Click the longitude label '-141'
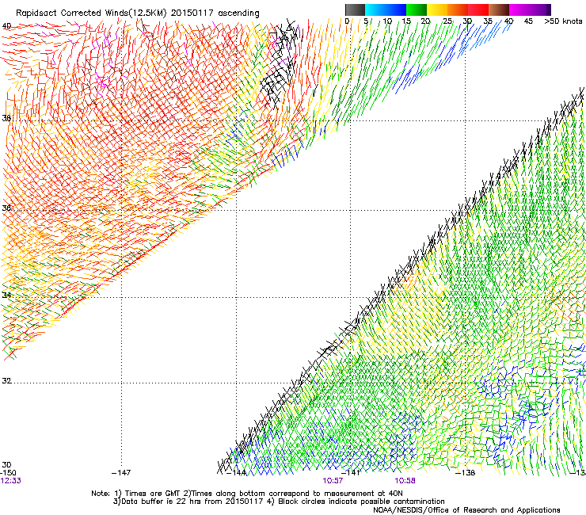This screenshot has width=586, height=515. pyautogui.click(x=351, y=473)
